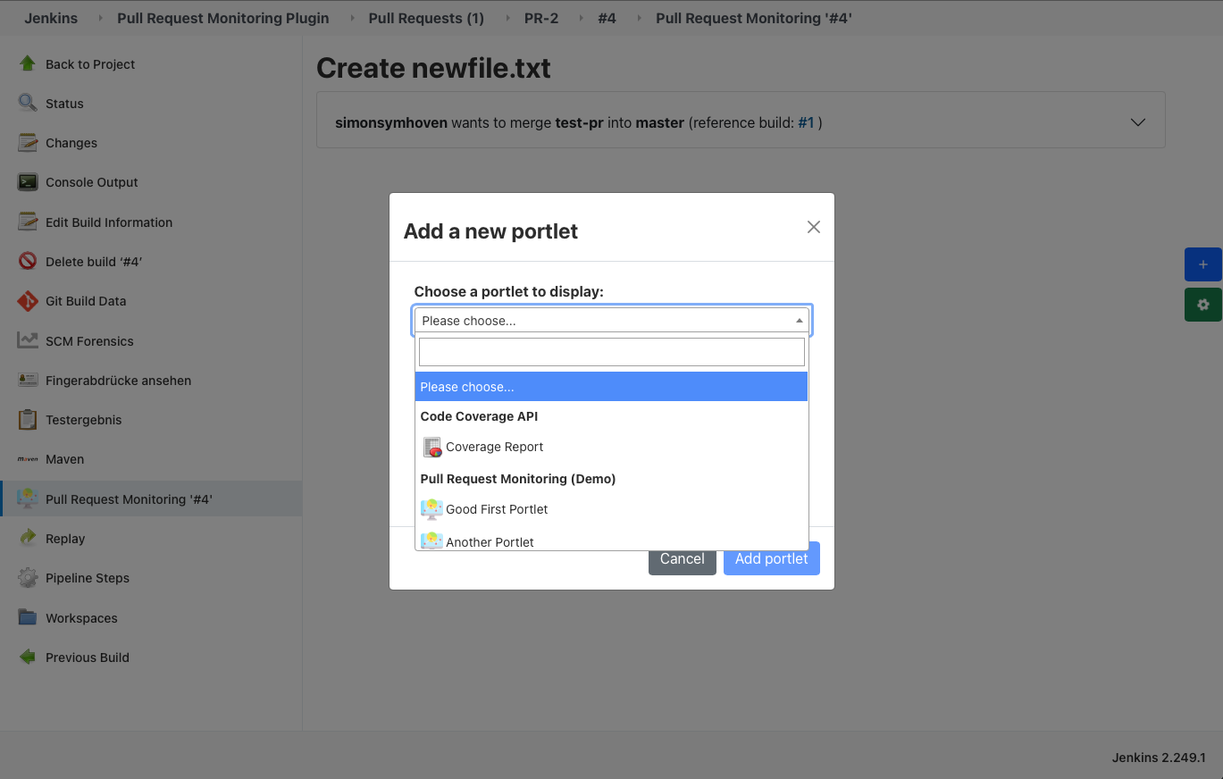Viewport: 1223px width, 779px height.
Task: Click the Pull Request Monitoring '#4' sidebar icon
Action: point(28,498)
